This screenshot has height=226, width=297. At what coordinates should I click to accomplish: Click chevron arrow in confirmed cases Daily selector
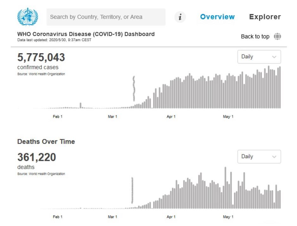pyautogui.click(x=274, y=57)
